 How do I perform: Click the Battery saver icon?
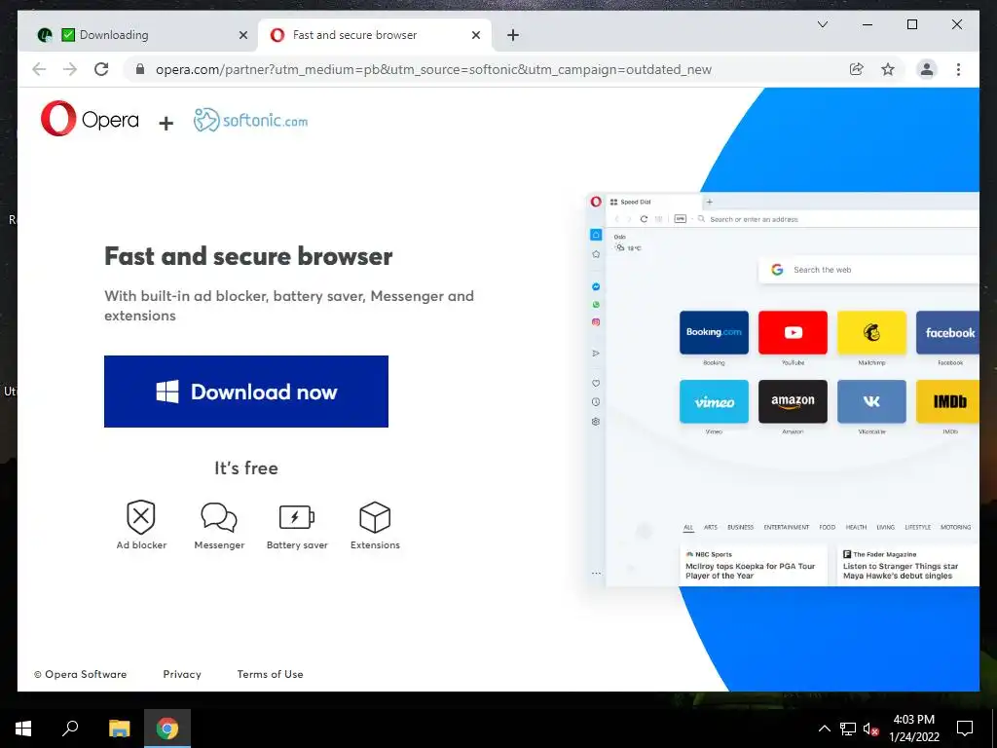pyautogui.click(x=297, y=517)
